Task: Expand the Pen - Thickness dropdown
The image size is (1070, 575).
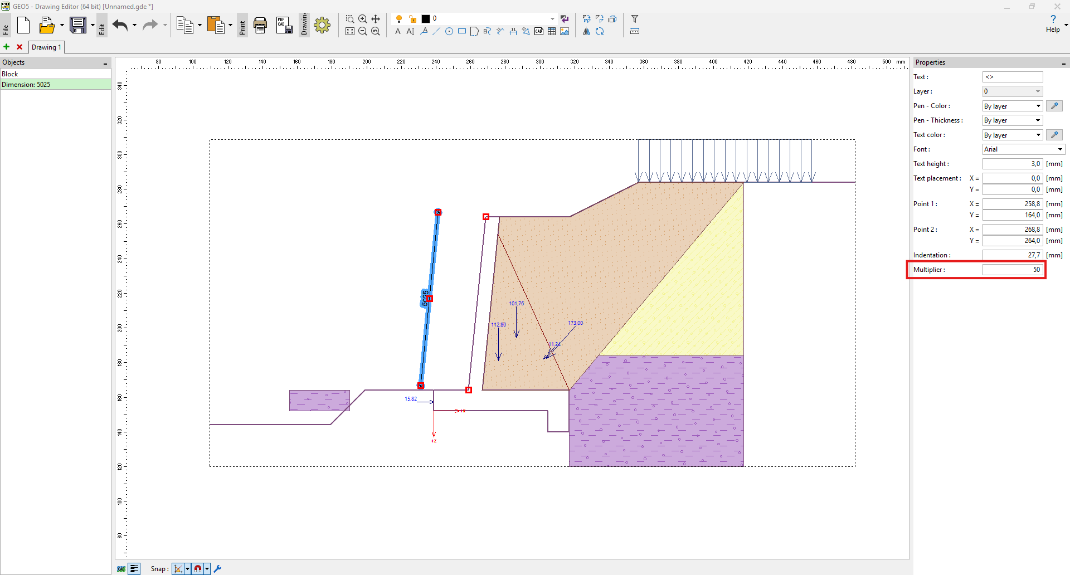Action: coord(1012,120)
